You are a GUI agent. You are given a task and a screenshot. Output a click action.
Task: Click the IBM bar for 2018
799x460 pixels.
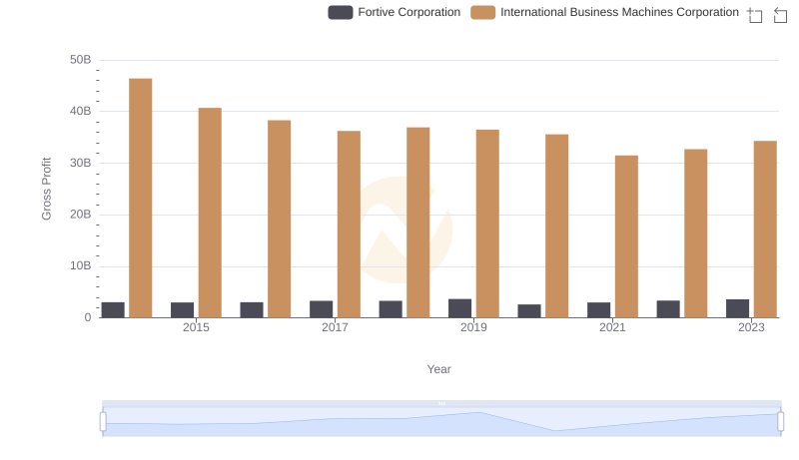pos(418,223)
